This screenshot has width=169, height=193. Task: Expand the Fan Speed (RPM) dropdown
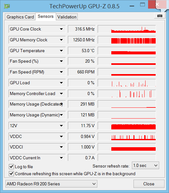62,72
